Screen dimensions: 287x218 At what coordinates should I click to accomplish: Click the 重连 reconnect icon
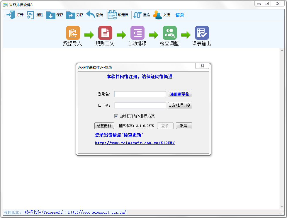point(137,15)
